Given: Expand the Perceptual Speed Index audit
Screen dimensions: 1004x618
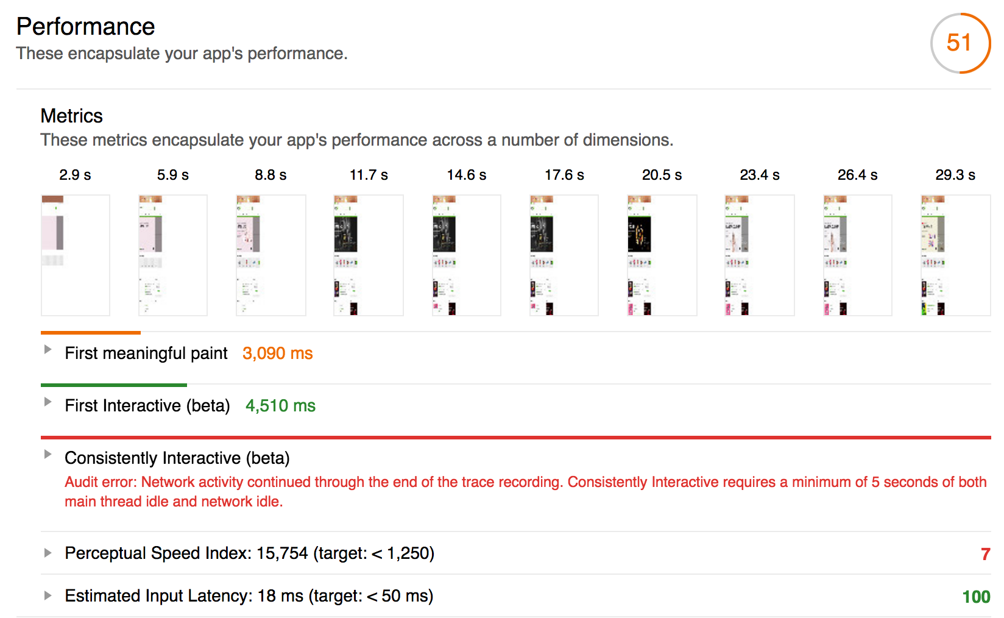Looking at the screenshot, I should coord(48,553).
